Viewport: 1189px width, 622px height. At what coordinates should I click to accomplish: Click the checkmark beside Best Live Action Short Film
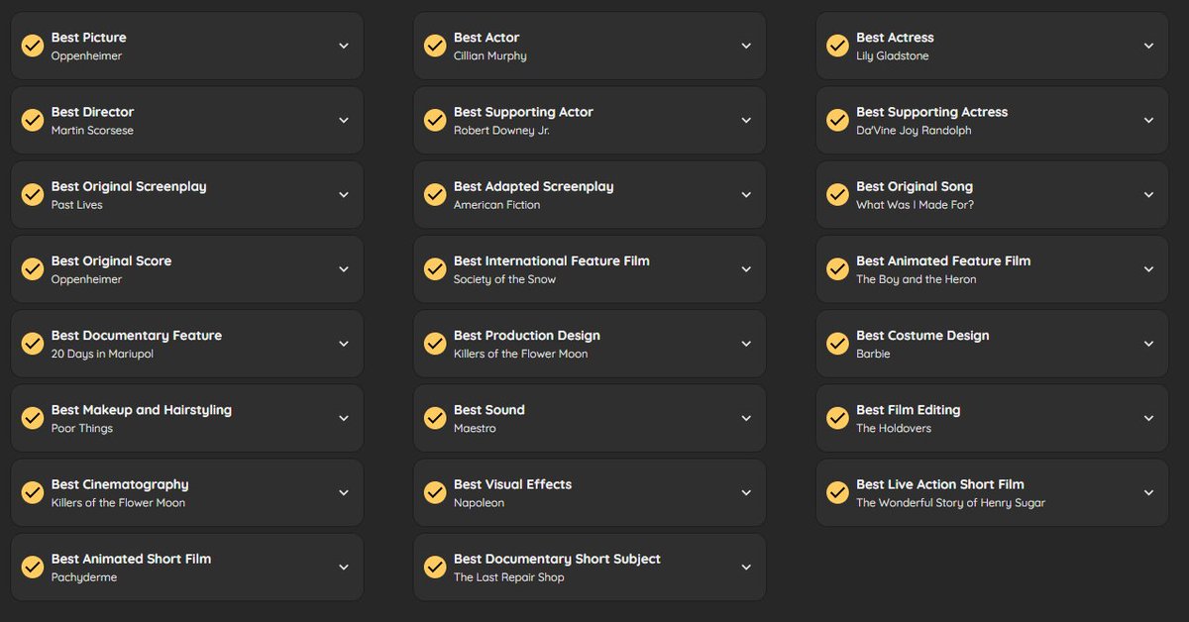(838, 492)
